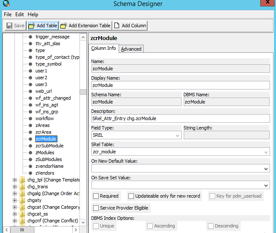Click the chg_trans folder icon

[x=22, y=187]
